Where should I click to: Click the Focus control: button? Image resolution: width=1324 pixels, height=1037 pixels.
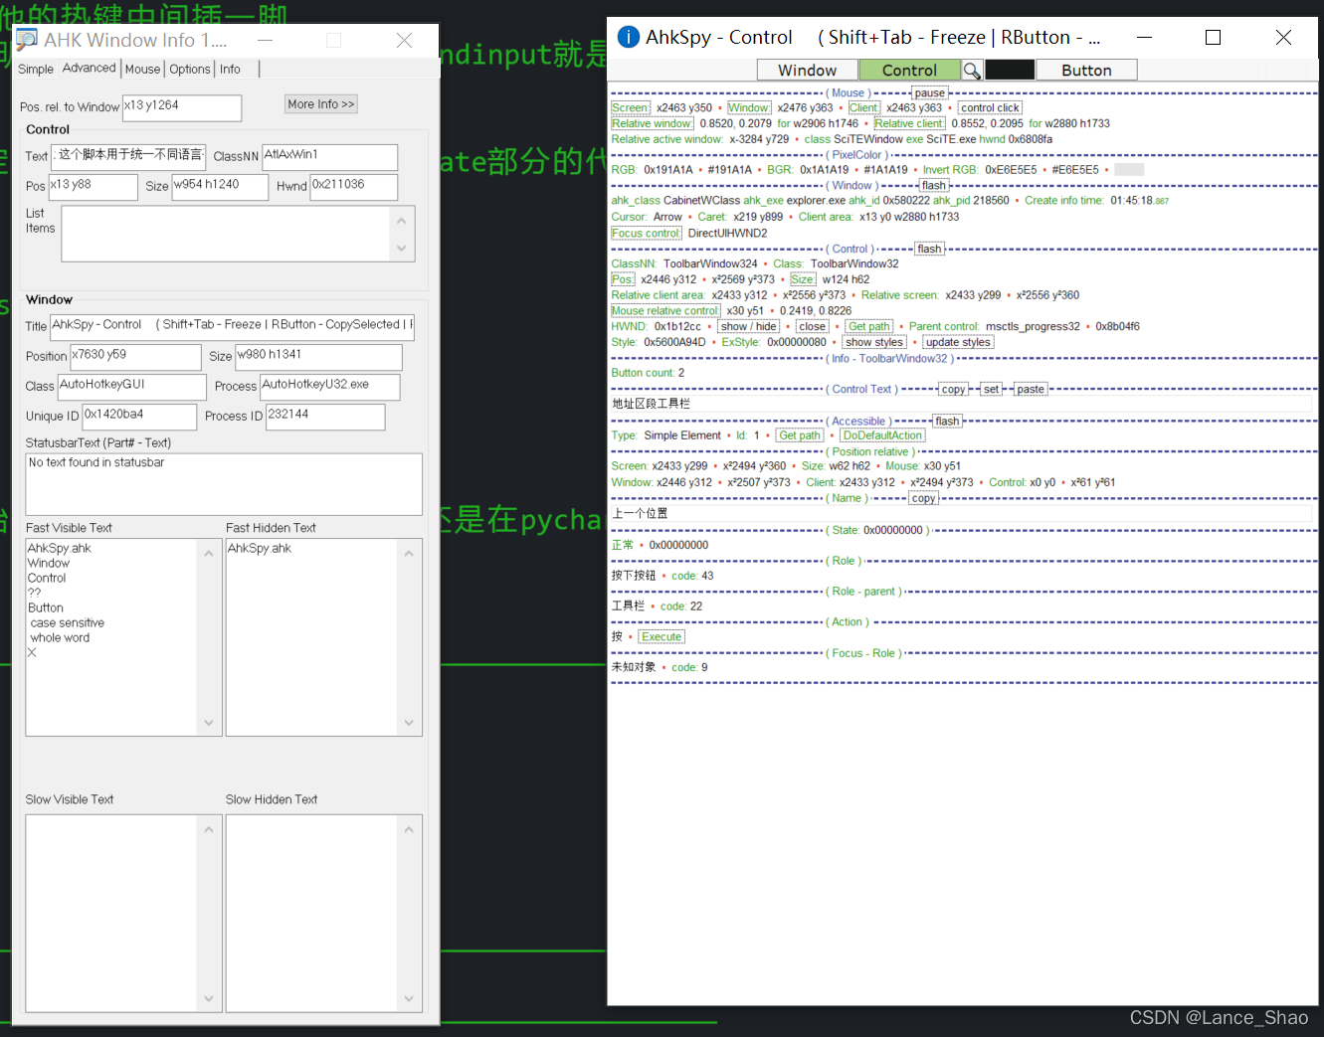coord(647,233)
